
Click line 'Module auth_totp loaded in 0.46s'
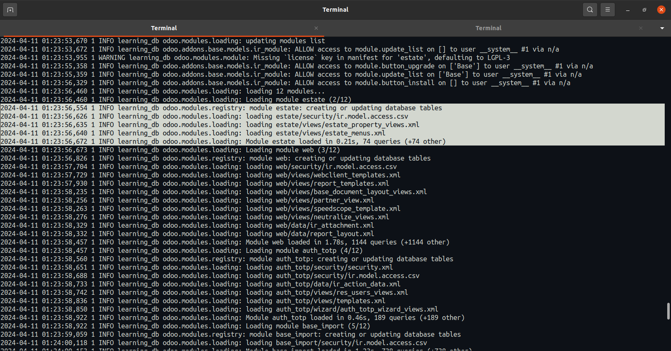(233, 317)
